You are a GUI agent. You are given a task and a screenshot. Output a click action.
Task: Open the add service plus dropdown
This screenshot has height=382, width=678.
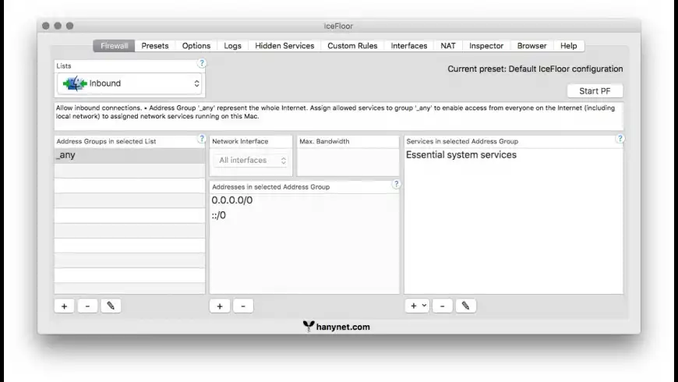tap(417, 306)
